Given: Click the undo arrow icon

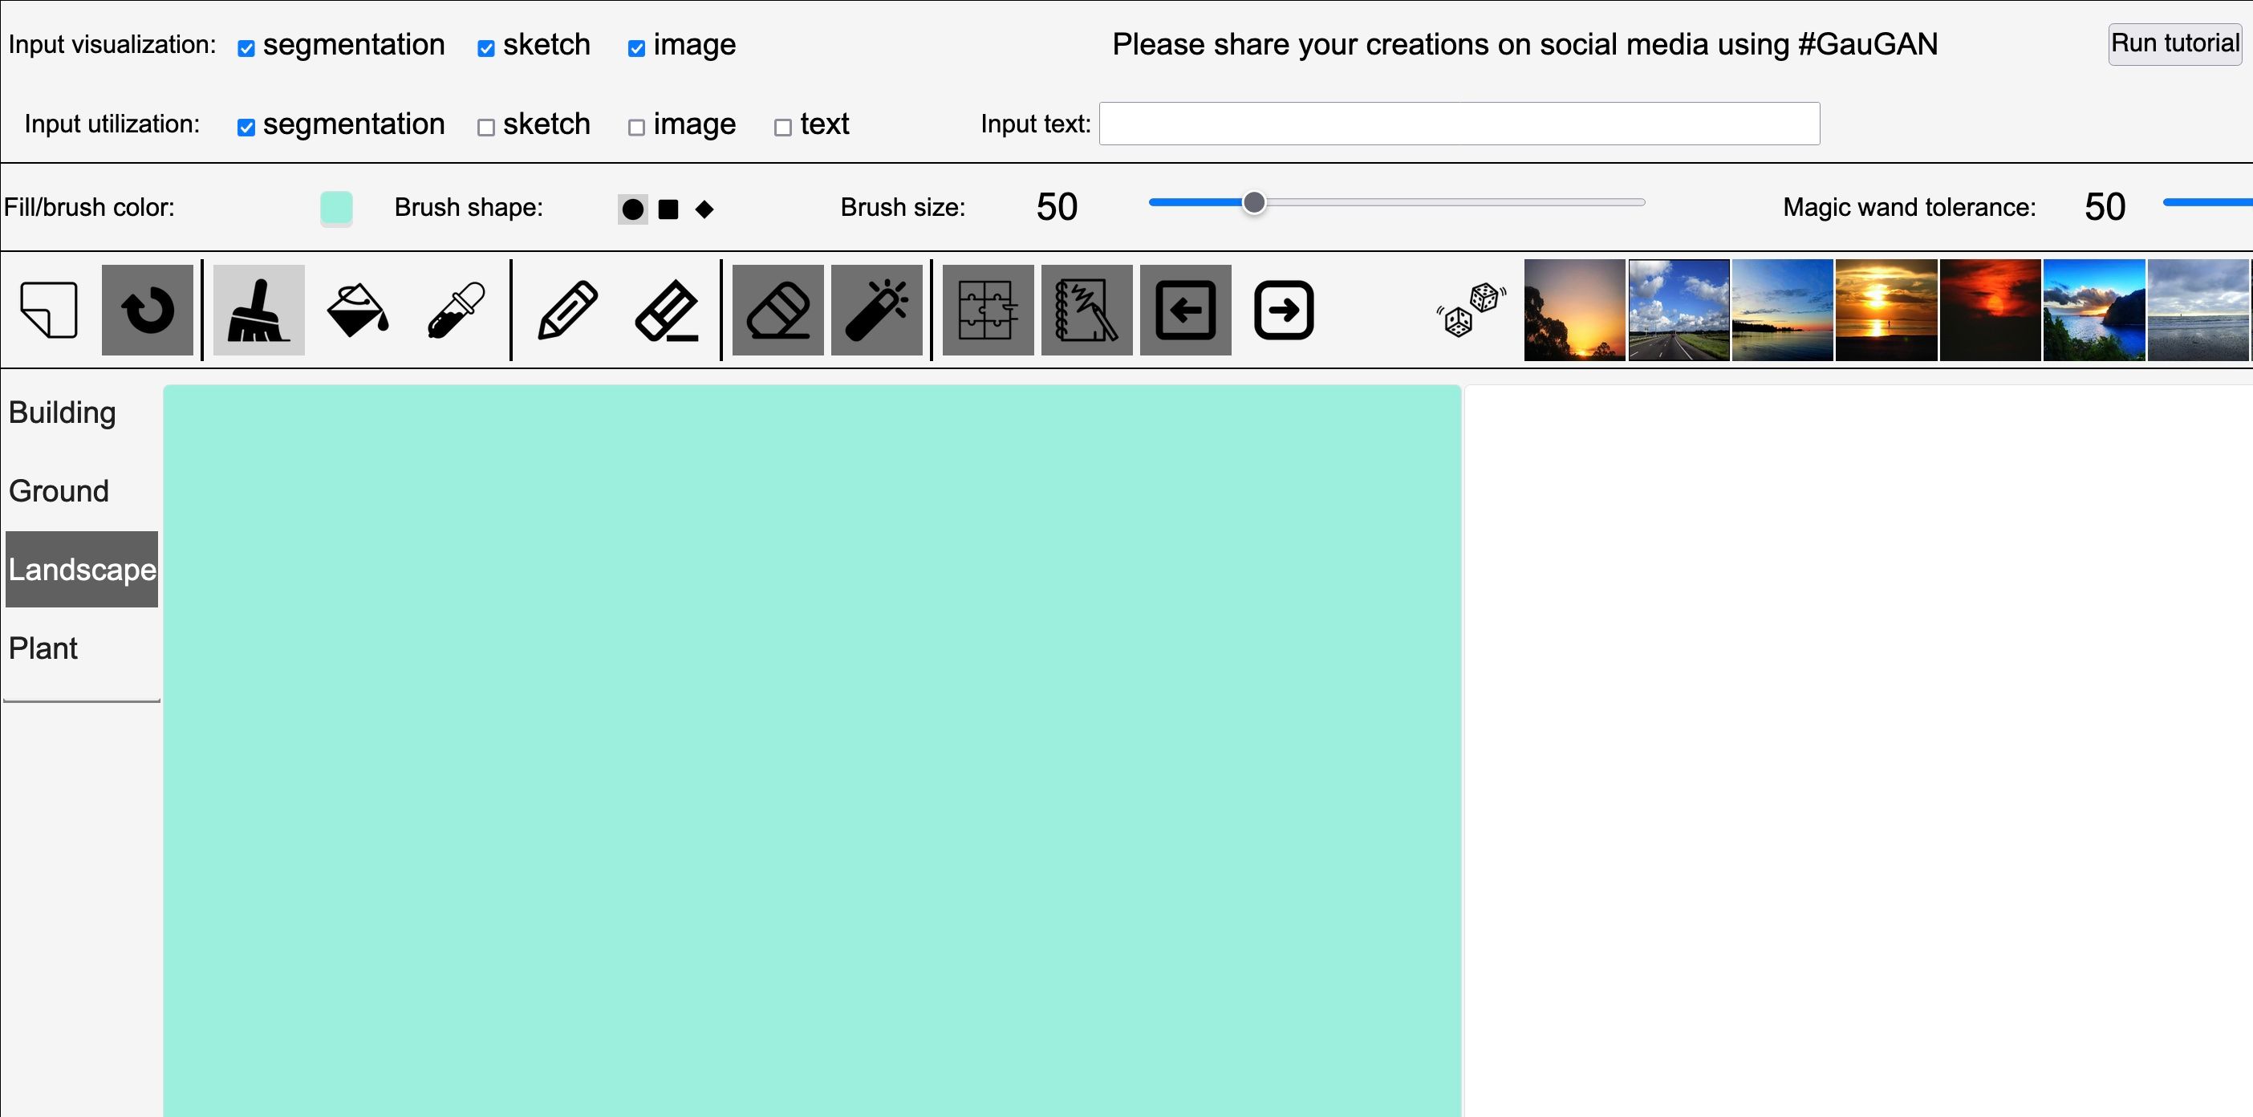Looking at the screenshot, I should [x=147, y=310].
